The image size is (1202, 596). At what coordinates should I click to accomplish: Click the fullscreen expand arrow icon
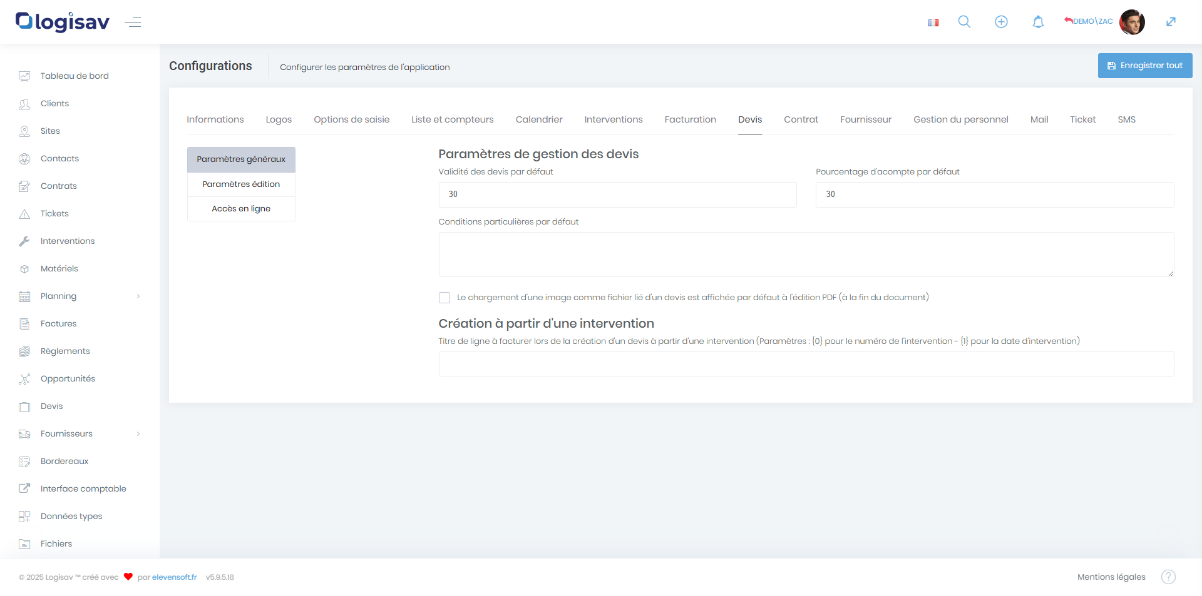1171,22
